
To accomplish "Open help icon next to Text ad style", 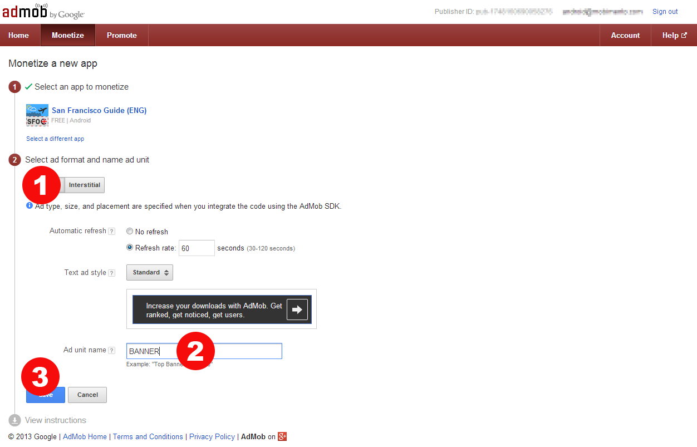I will pos(112,273).
